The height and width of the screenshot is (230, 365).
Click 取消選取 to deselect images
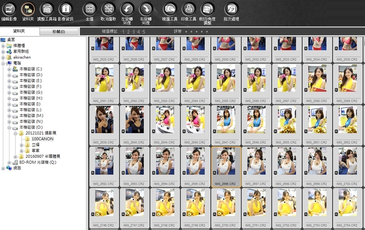(108, 10)
